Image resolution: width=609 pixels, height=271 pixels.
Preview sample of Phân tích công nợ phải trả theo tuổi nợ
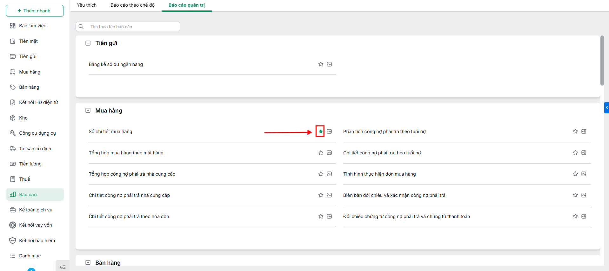pyautogui.click(x=584, y=132)
